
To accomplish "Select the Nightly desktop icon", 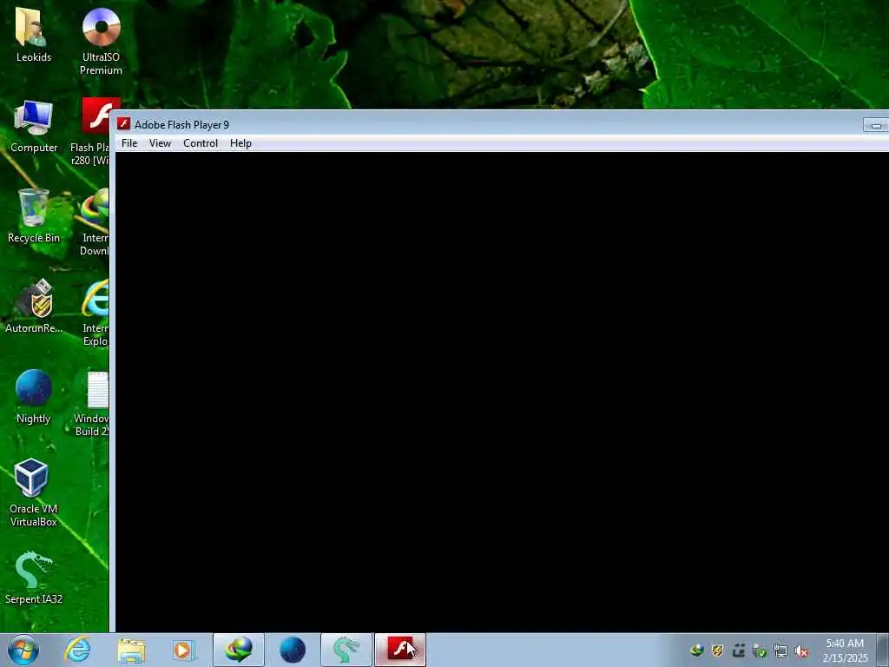I will (34, 397).
